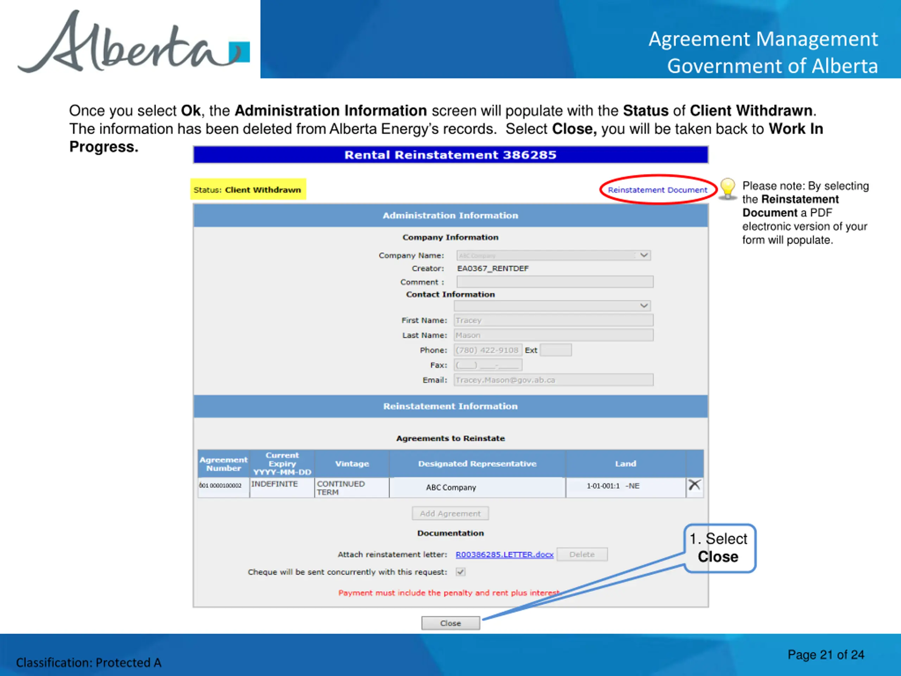Image resolution: width=901 pixels, height=676 pixels.
Task: Click the Agreements to Reinstate heading
Action: click(450, 438)
